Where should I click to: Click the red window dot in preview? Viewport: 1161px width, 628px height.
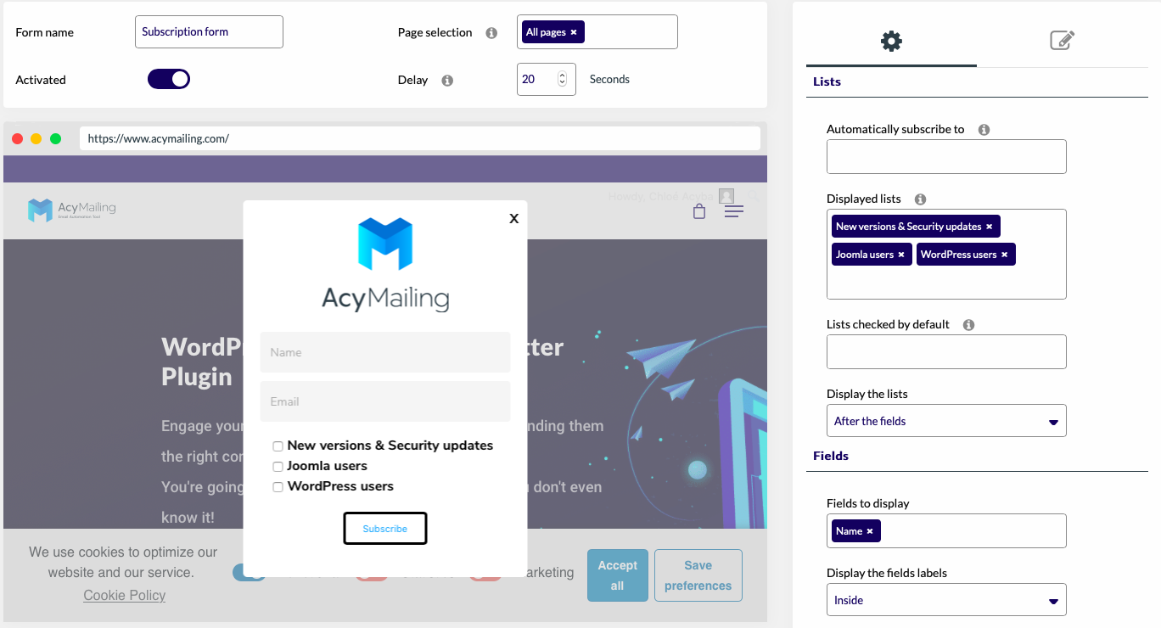pyautogui.click(x=17, y=138)
